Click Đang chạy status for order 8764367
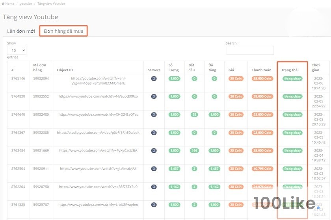The height and width of the screenshot is (220, 331). click(292, 133)
